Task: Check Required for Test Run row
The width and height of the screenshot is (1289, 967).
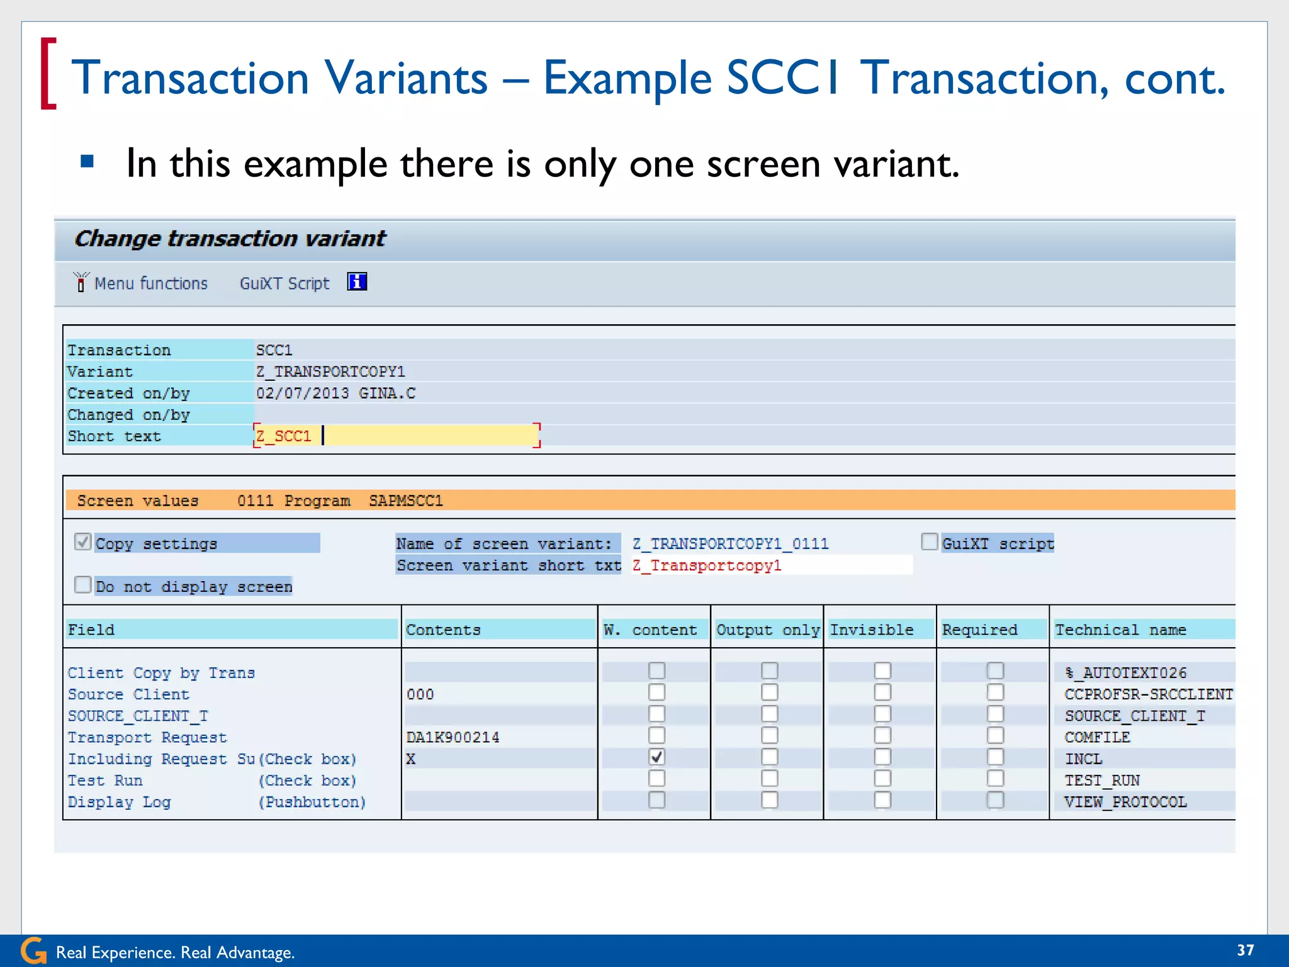Action: (x=995, y=779)
